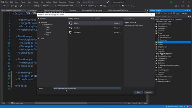Click the Open File toolbar icon
Viewport: 192px width, 108px height.
16,6
